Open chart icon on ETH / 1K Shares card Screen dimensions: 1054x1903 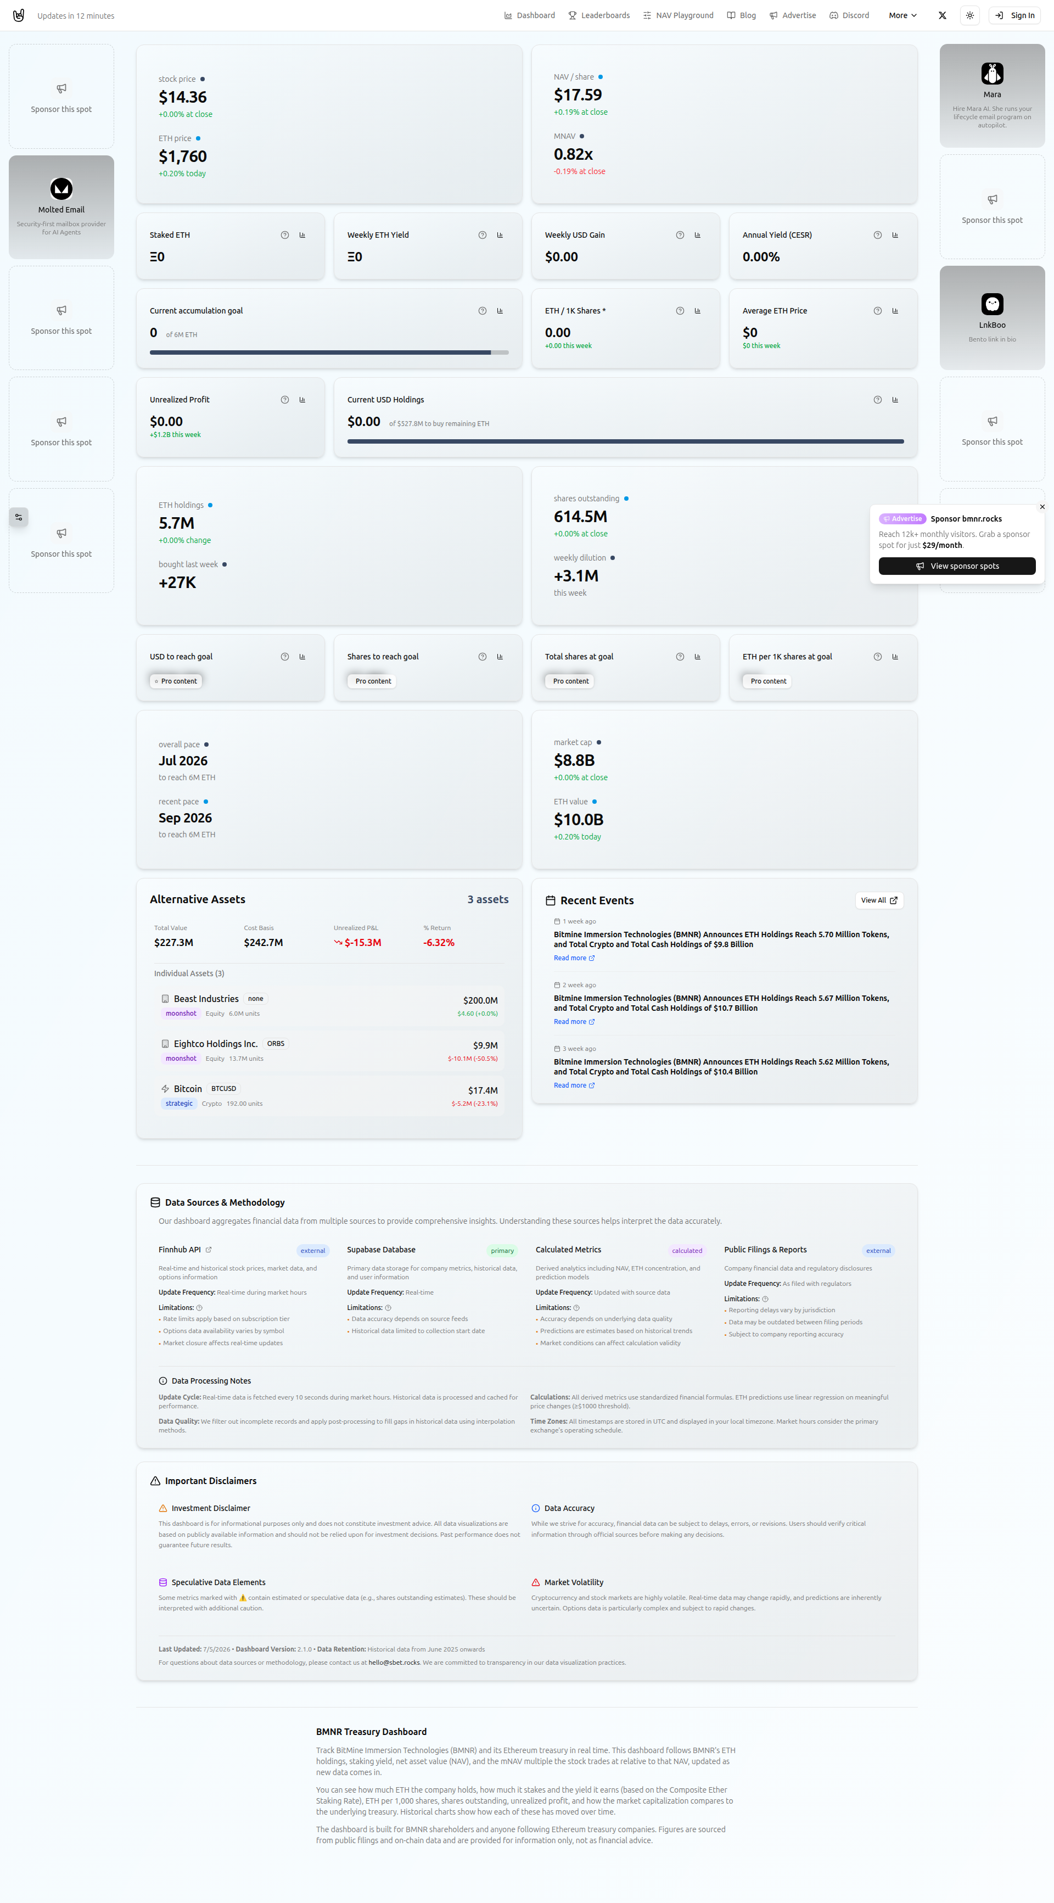click(697, 311)
